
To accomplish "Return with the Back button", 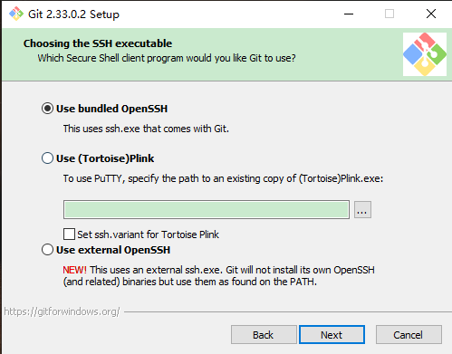I will pos(264,335).
